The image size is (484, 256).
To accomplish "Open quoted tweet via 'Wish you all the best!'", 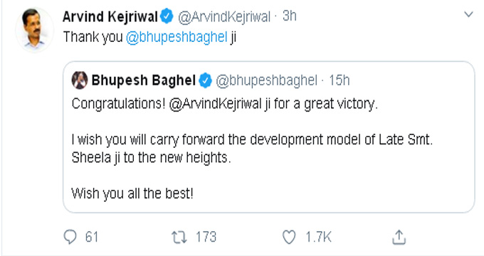I will (x=132, y=193).
